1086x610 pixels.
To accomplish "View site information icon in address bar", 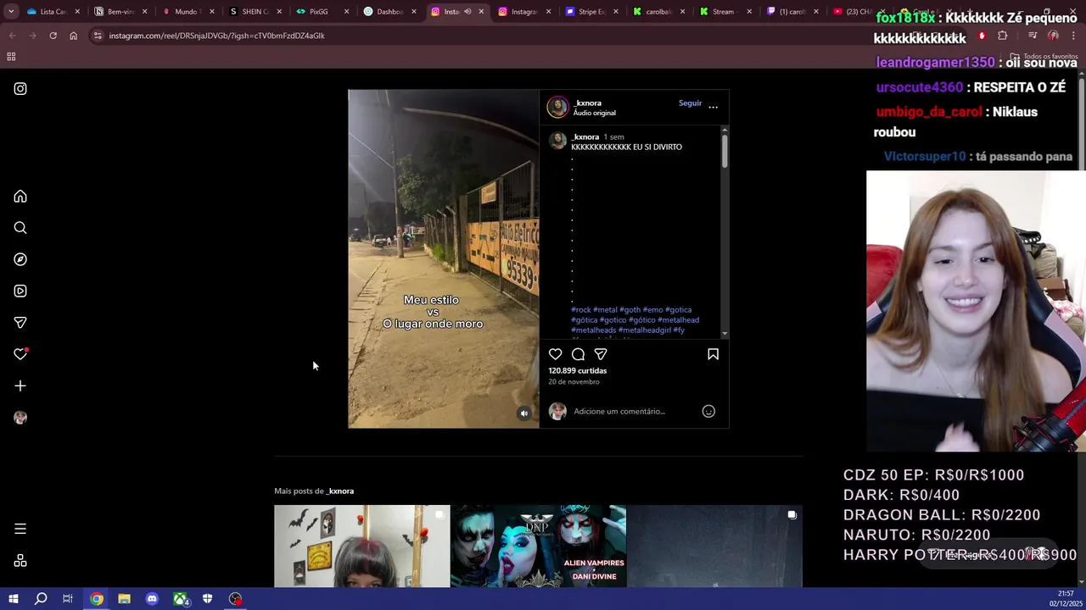I will 98,36.
